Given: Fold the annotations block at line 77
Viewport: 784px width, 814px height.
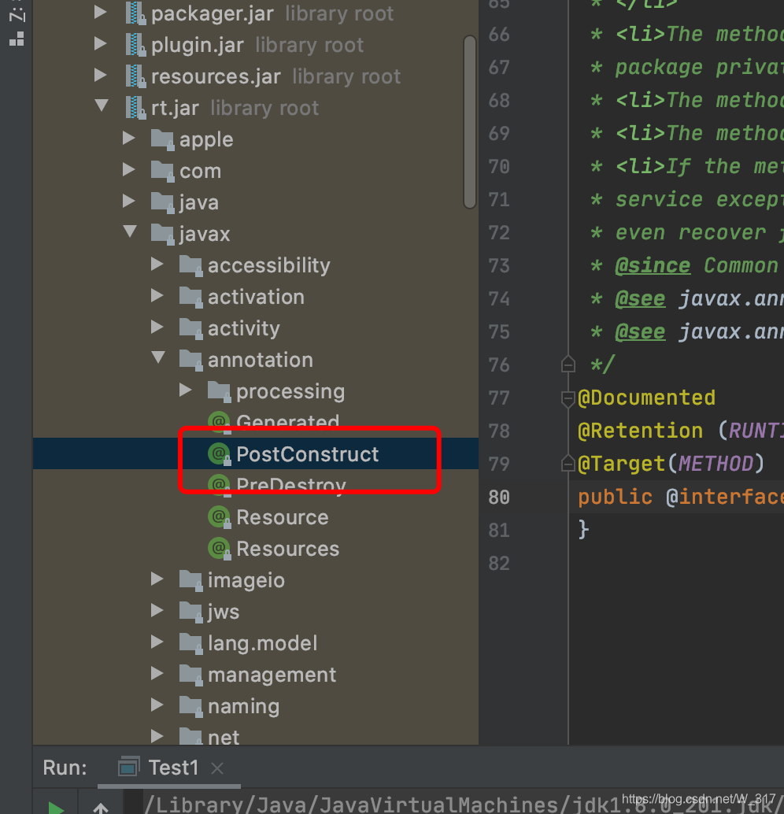Looking at the screenshot, I should 568,398.
